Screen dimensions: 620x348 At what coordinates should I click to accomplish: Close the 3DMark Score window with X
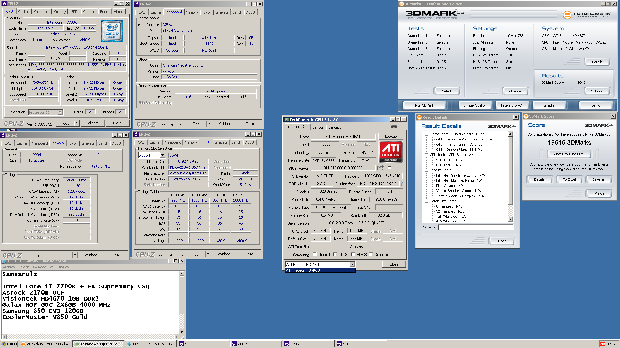pos(613,116)
